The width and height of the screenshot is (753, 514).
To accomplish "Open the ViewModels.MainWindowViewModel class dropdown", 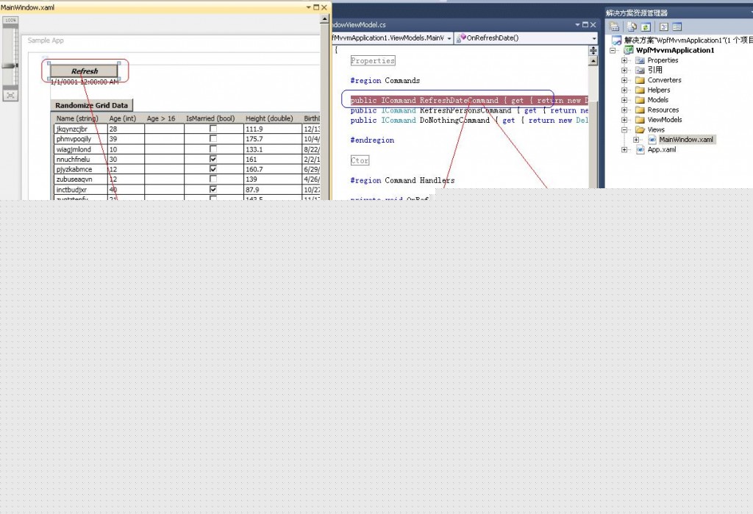I will [x=449, y=38].
